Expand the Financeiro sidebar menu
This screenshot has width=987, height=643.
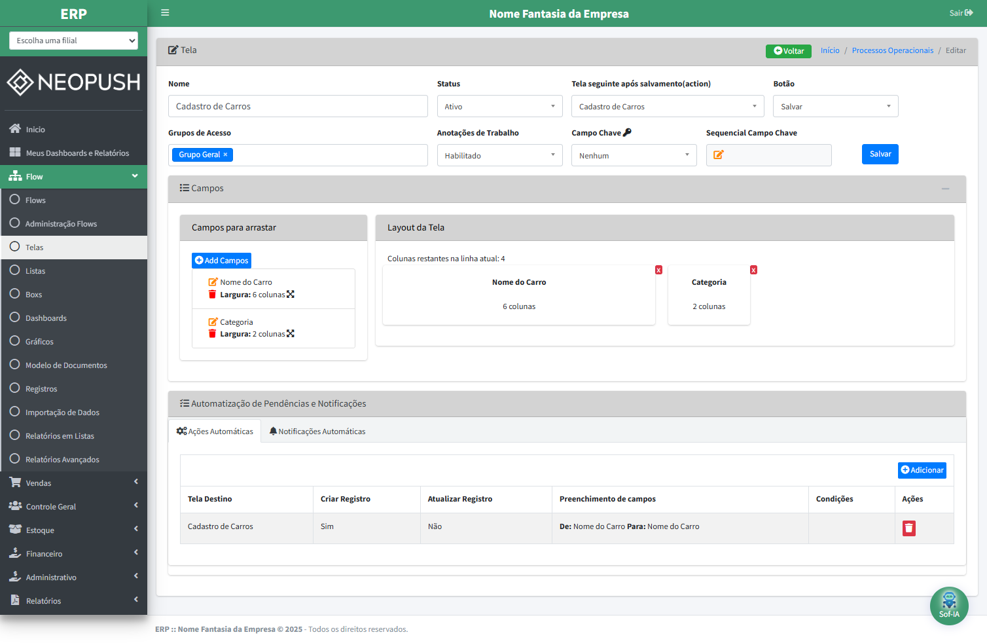coord(73,554)
